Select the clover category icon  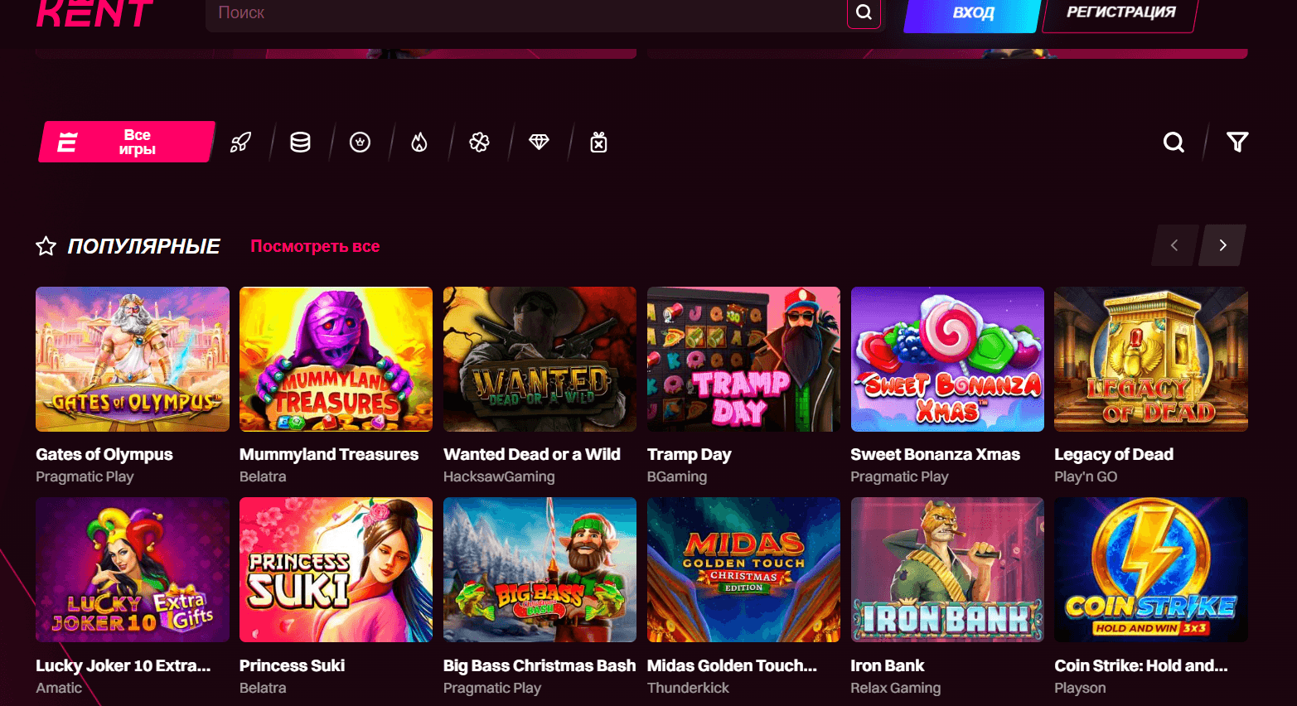tap(479, 143)
